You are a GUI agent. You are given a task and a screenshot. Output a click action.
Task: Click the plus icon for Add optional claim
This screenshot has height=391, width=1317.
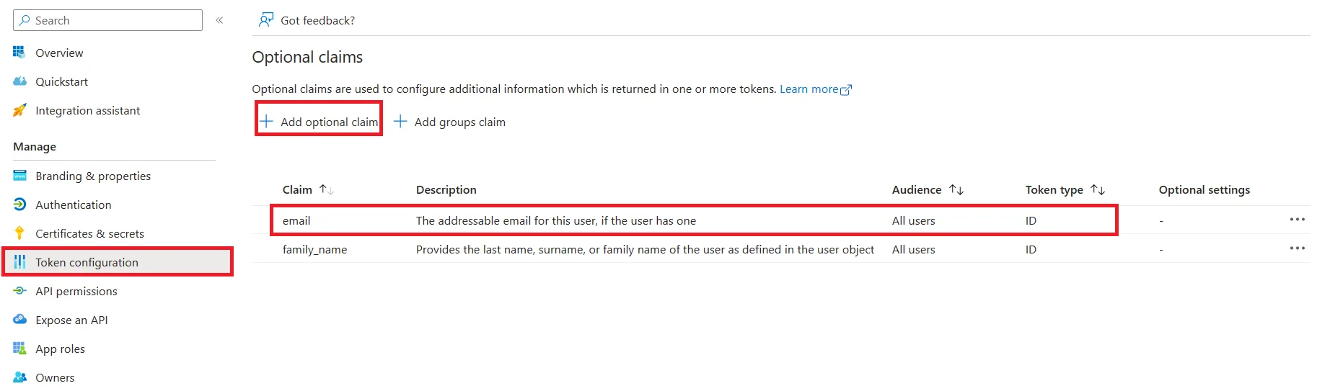[x=266, y=122]
